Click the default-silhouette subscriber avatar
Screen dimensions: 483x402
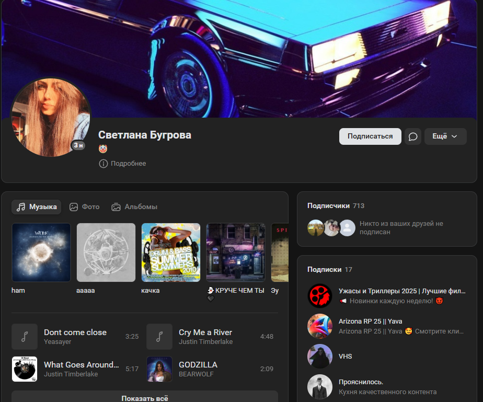pos(348,228)
